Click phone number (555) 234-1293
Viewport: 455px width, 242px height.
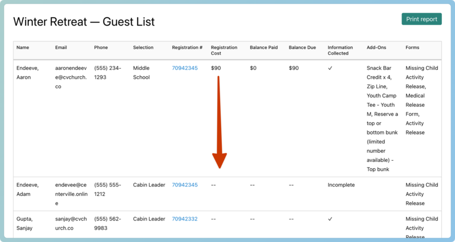coord(107,73)
